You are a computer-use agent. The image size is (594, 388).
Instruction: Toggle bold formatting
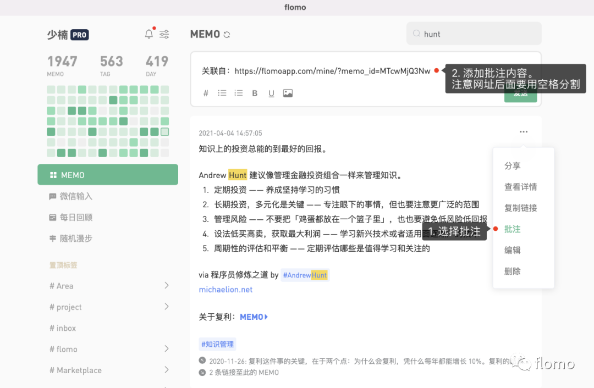(x=255, y=93)
